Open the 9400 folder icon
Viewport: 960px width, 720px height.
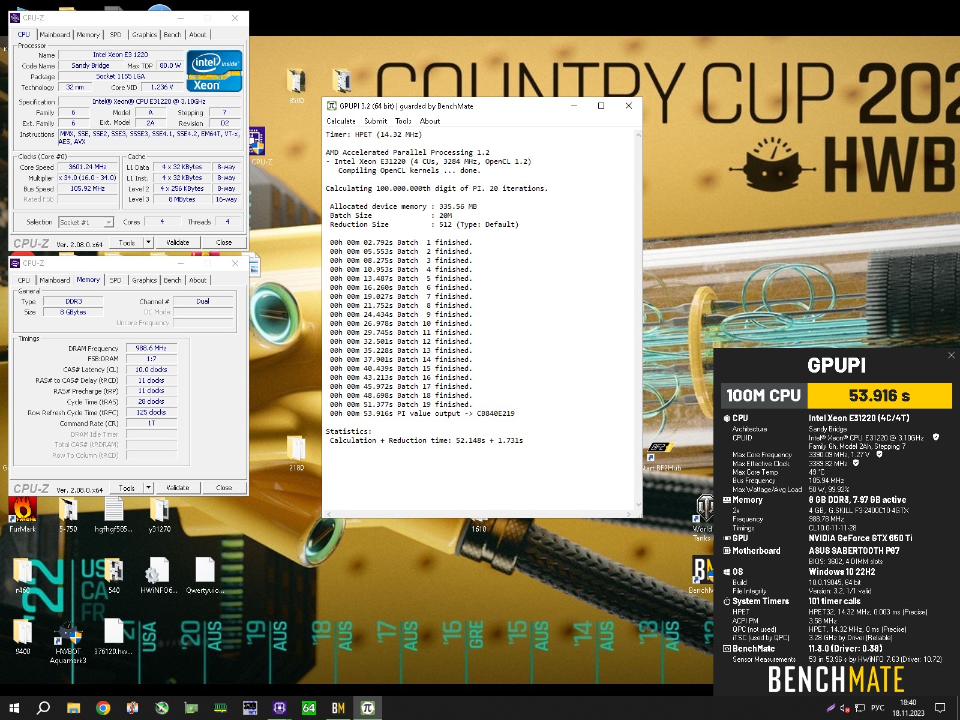[22, 637]
